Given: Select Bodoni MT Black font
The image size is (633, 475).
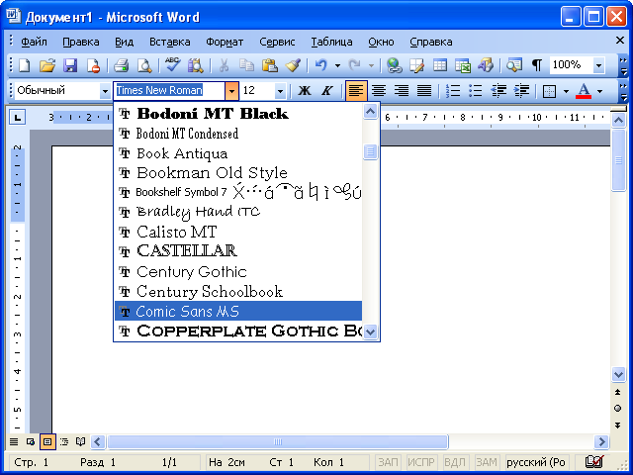Looking at the screenshot, I should [x=238, y=113].
